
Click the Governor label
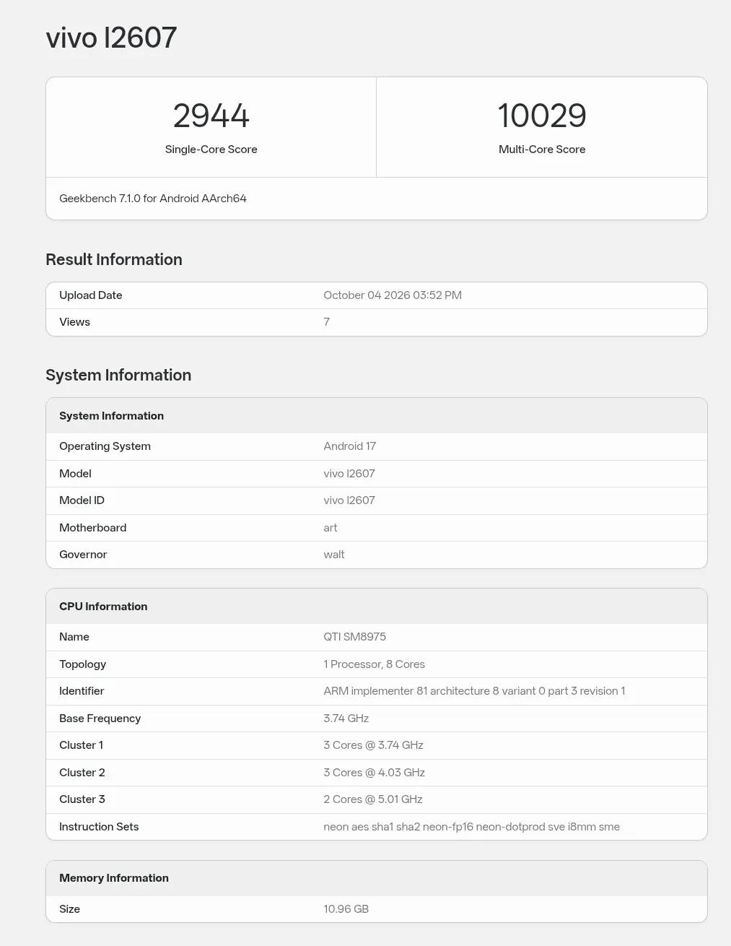click(83, 555)
